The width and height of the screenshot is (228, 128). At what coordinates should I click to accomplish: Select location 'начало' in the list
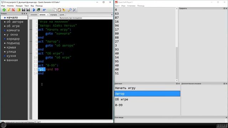(14, 17)
